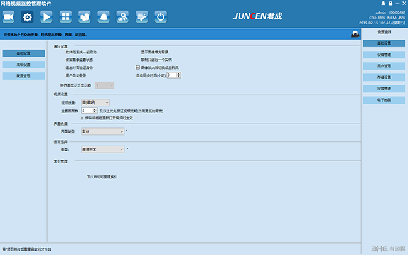Click the alarm bell icon
408x255 pixels.
click(x=104, y=16)
